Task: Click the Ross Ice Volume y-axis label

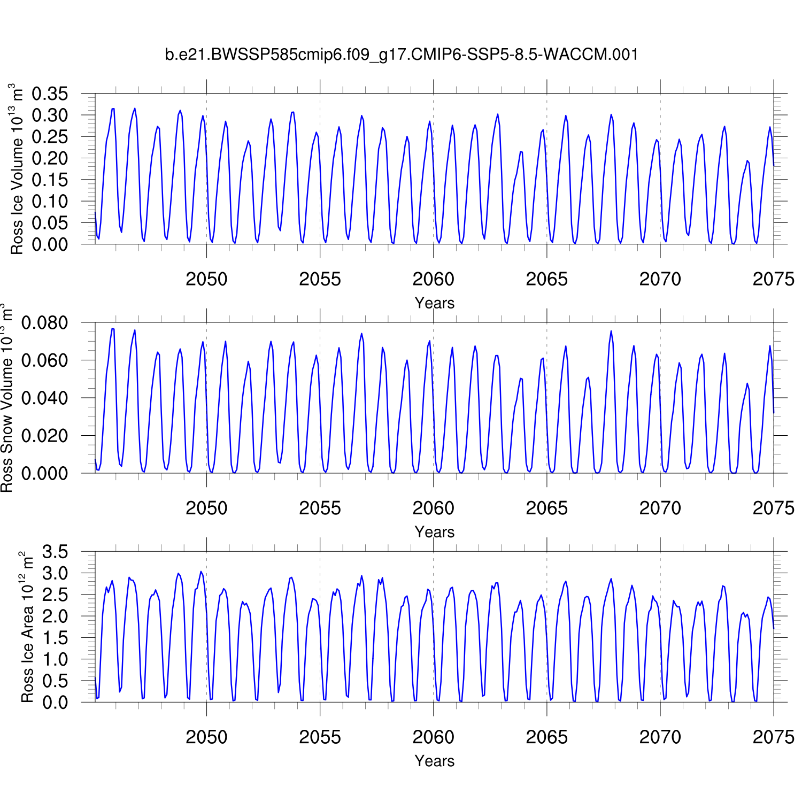Action: (17, 169)
